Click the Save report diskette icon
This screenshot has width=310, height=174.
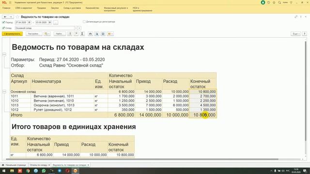tap(103, 34)
